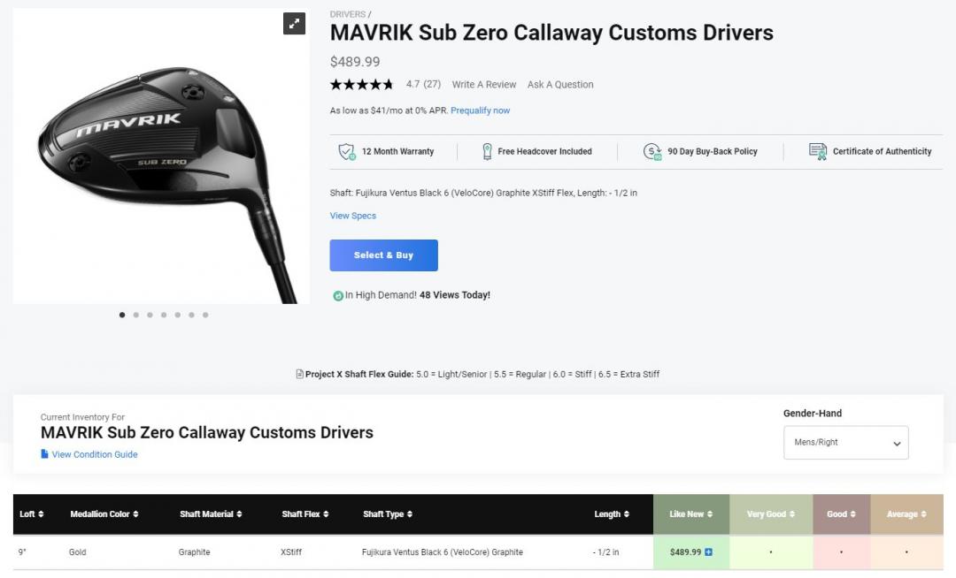Select the second image carousel dot
The width and height of the screenshot is (956, 578).
tap(135, 315)
